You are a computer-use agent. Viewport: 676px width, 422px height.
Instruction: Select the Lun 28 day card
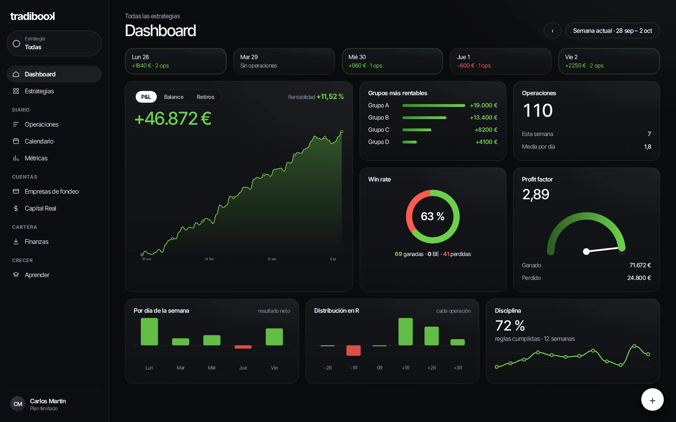[x=176, y=61]
